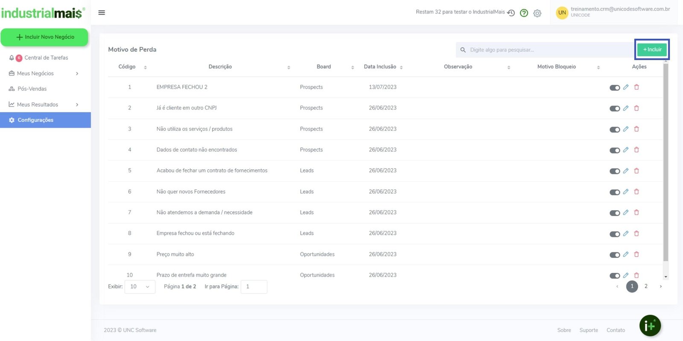Delete the 'Não quer novos Fornecedores' row
Screen dimensions: 683x341
pyautogui.click(x=636, y=192)
